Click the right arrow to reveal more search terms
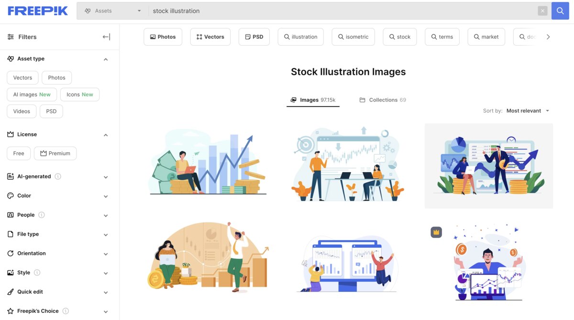Viewport: 574px width, 320px height. pos(548,36)
